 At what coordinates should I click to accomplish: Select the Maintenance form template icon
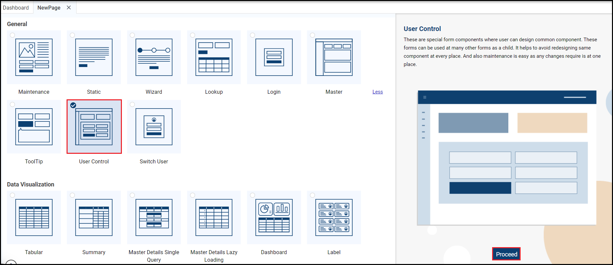[x=34, y=57]
